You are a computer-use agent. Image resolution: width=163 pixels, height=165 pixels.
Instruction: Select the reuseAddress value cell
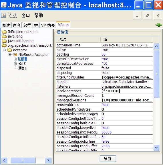click(127, 105)
